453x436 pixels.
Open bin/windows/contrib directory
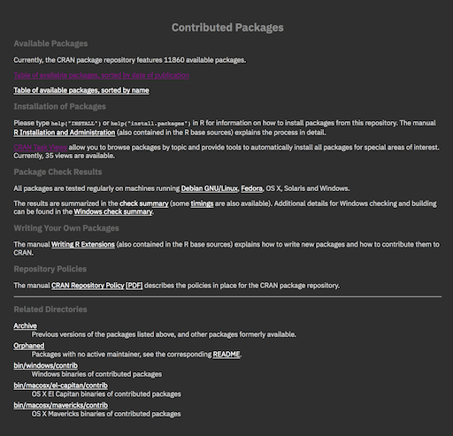coord(46,366)
